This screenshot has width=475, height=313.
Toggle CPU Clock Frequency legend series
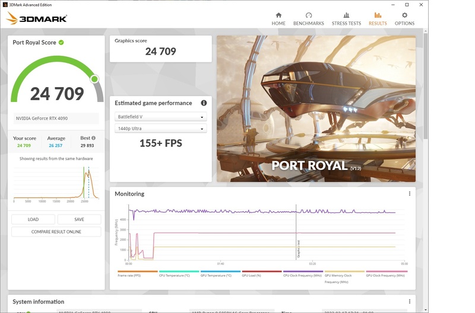click(303, 274)
